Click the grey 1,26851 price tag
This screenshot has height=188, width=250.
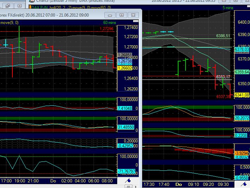[125, 55]
